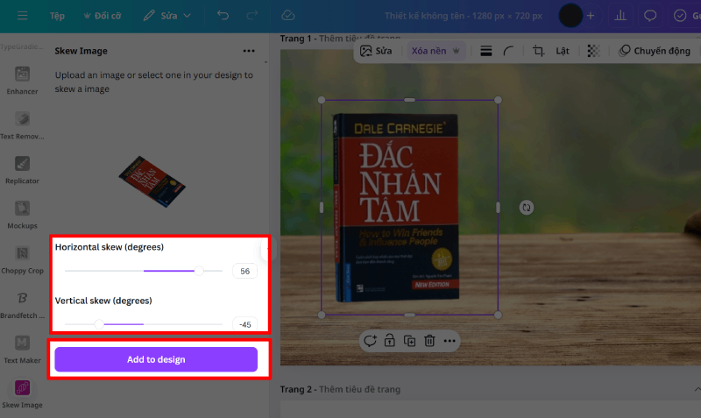Screen dimensions: 701x418
Task: Open the corner rounding icon
Action: point(508,51)
